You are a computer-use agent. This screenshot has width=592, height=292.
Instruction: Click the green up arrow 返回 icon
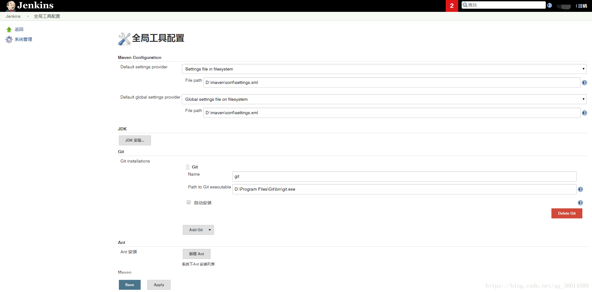pyautogui.click(x=9, y=29)
